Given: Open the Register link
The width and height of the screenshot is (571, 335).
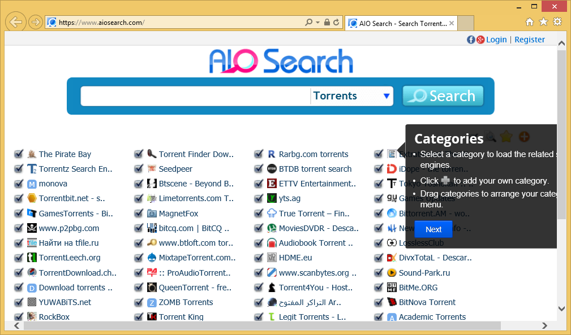Looking at the screenshot, I should (x=530, y=40).
